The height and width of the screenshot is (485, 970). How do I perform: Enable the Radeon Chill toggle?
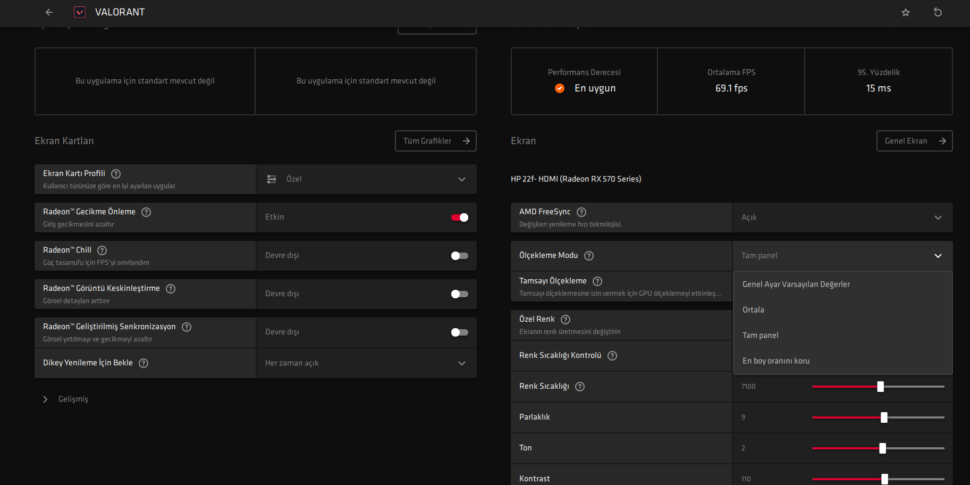point(460,255)
